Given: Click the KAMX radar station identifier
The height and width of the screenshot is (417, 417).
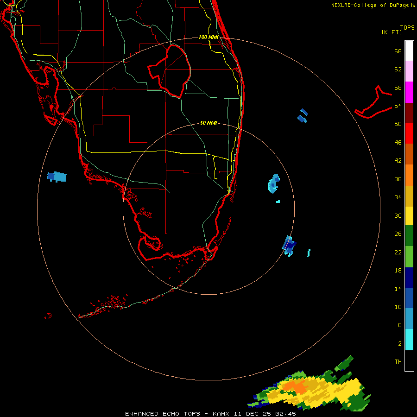Looking at the screenshot, I should click(x=222, y=414).
